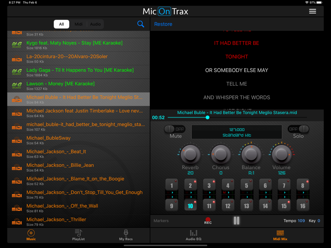Image resolution: width=331 pixels, height=248 pixels.
Task: Select MIDI channel 8 button
Action: (x=303, y=185)
